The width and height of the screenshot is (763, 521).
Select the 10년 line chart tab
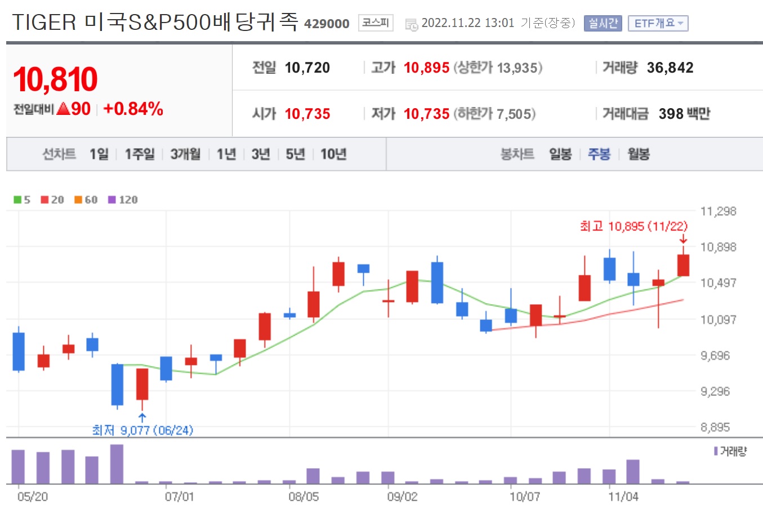tap(333, 154)
